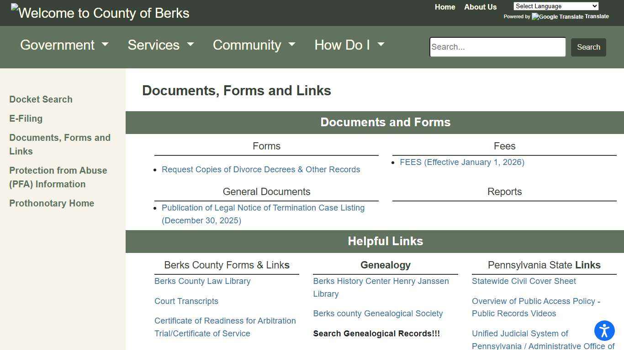Open Docket Search in the sidebar

41,99
